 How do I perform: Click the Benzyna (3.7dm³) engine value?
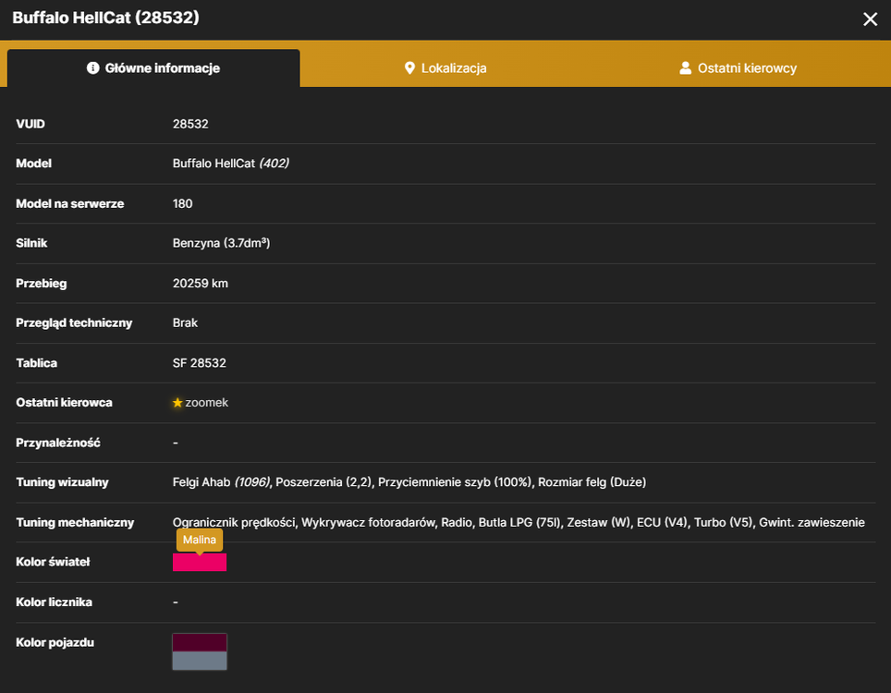(221, 243)
